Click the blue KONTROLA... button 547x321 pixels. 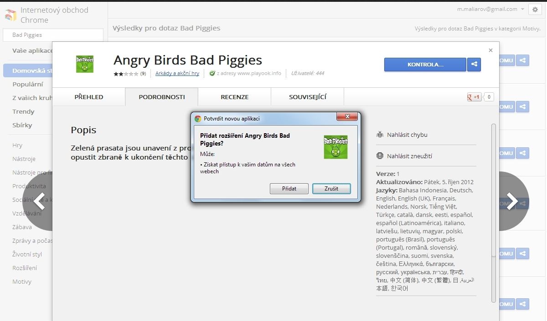(x=425, y=65)
